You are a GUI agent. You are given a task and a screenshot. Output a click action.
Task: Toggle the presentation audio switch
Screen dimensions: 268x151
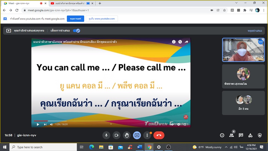pyautogui.click(x=76, y=31)
